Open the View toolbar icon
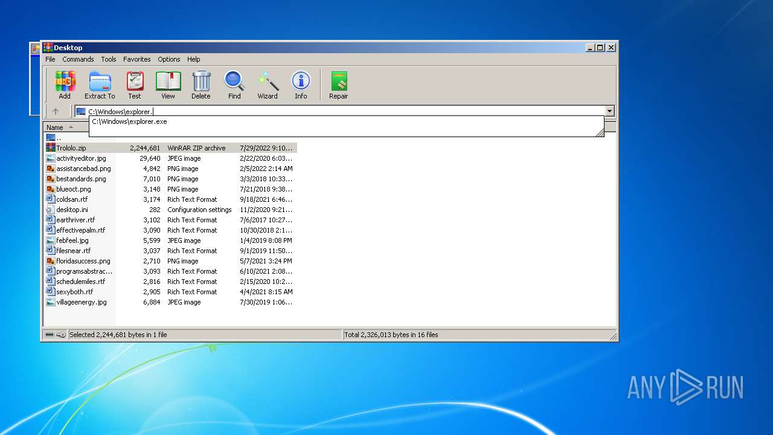This screenshot has width=773, height=435. pyautogui.click(x=168, y=85)
